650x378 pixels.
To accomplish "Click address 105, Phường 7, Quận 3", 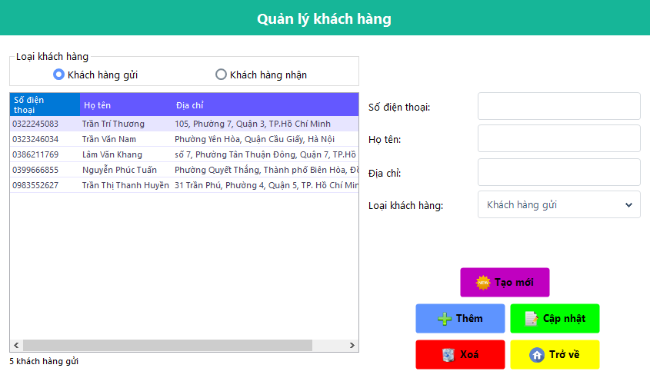I will [252, 124].
